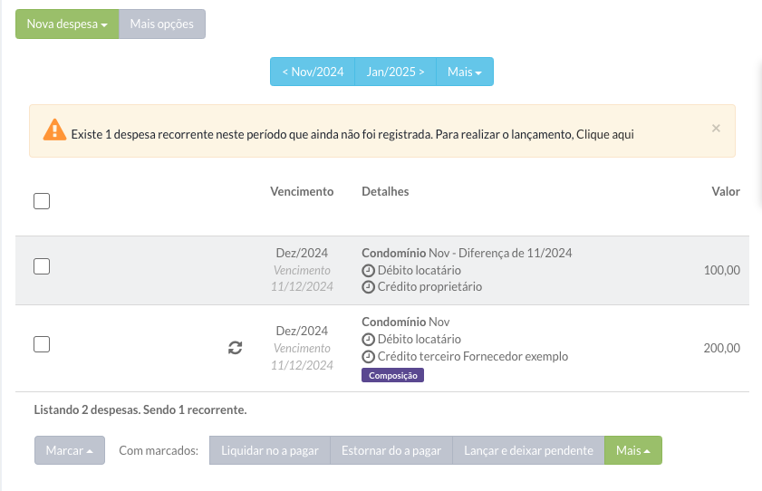
Task: Click the orange warning triangle icon
Action: pos(54,130)
